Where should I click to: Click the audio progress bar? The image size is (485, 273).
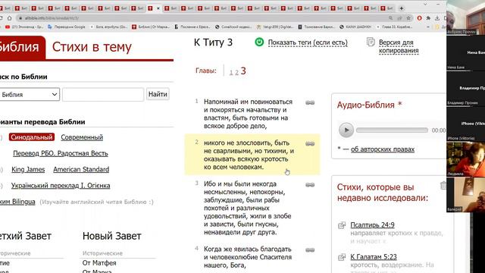(392, 130)
